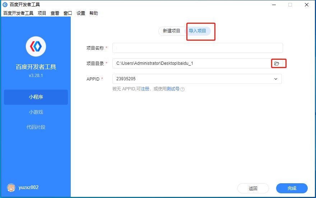Open the 百度开发者工具 menu

(18, 13)
